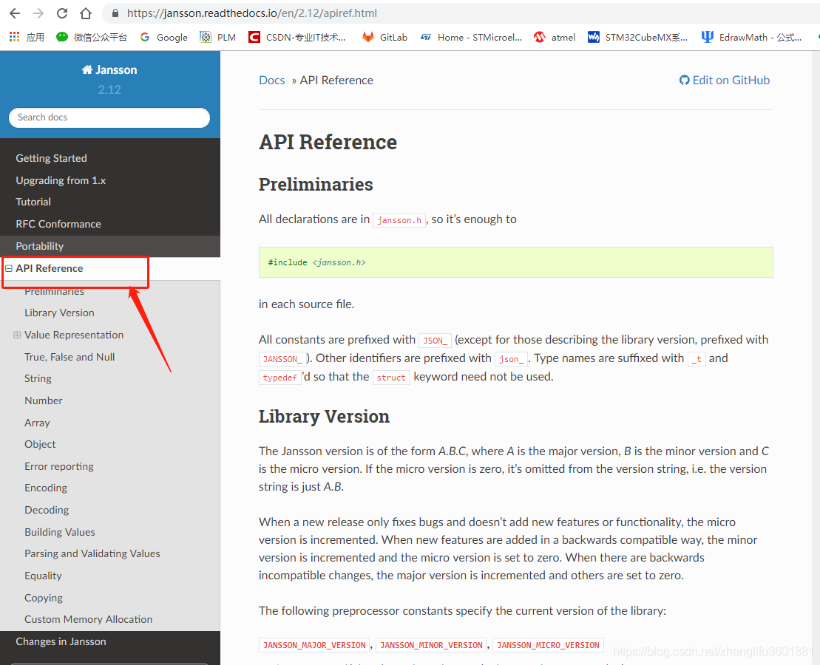The width and height of the screenshot is (820, 665).
Task: Go to String section
Action: (x=38, y=378)
